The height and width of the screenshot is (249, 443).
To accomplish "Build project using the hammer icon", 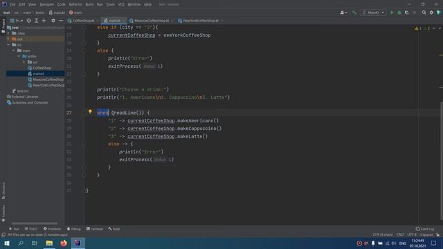I will click(x=354, y=12).
